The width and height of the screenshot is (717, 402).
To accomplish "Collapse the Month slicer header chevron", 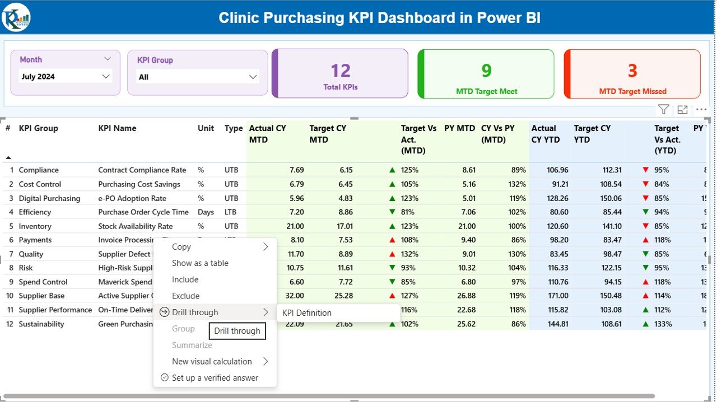I will click(108, 59).
